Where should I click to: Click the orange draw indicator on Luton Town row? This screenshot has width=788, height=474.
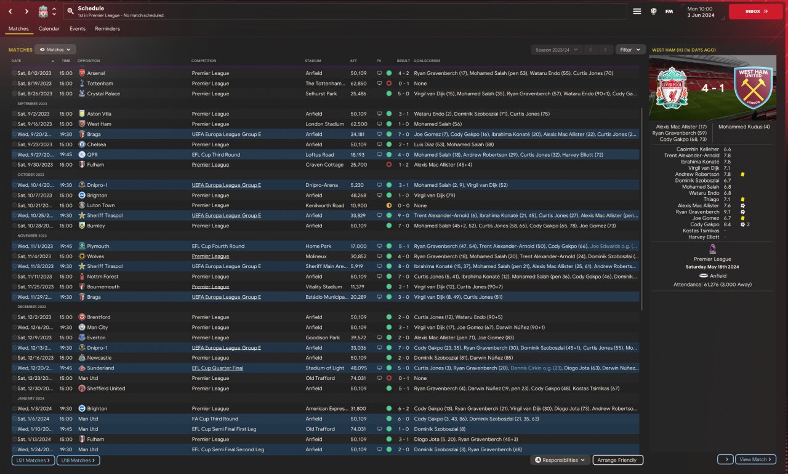(389, 205)
